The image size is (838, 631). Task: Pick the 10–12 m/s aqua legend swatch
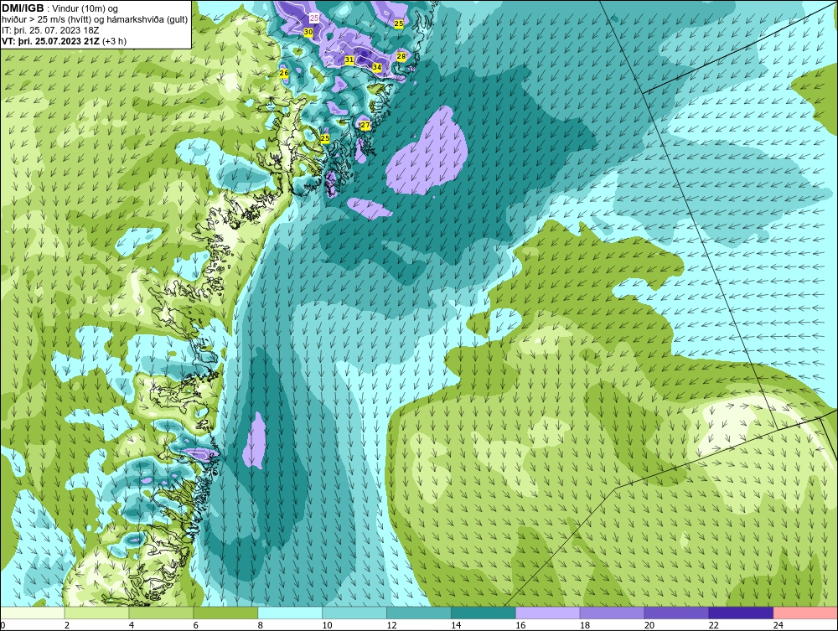354,613
